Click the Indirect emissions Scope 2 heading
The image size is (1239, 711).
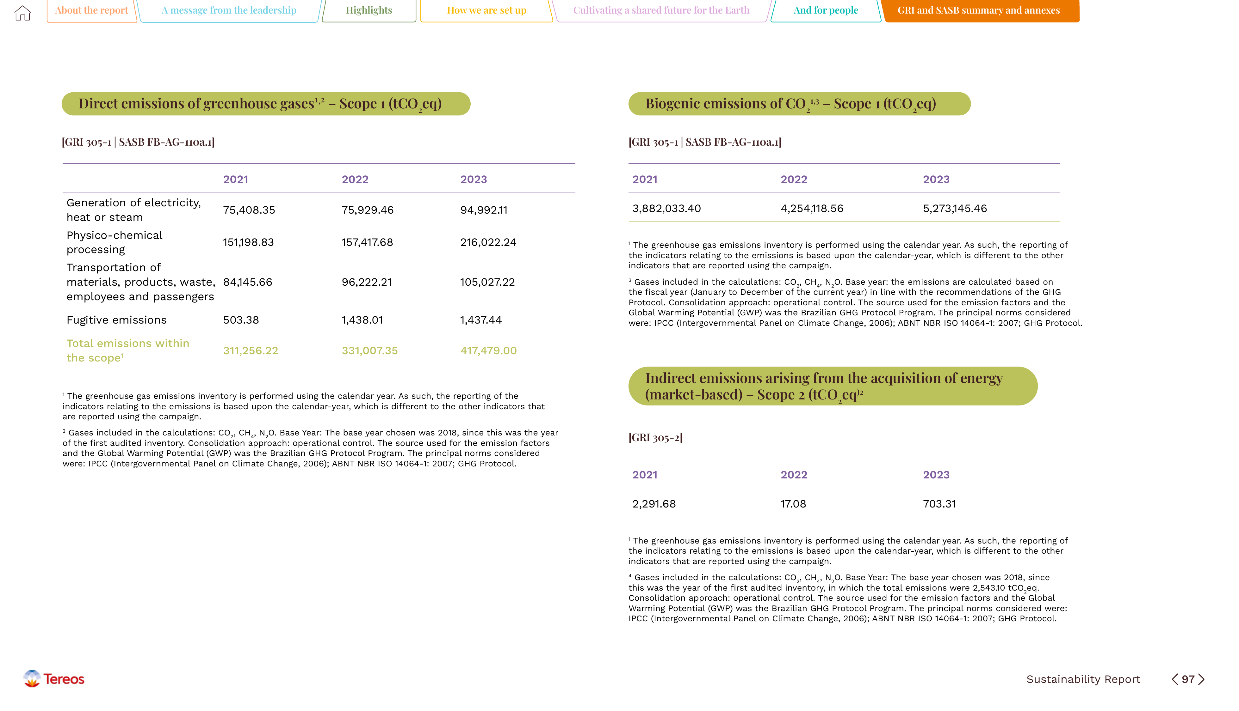click(x=833, y=386)
